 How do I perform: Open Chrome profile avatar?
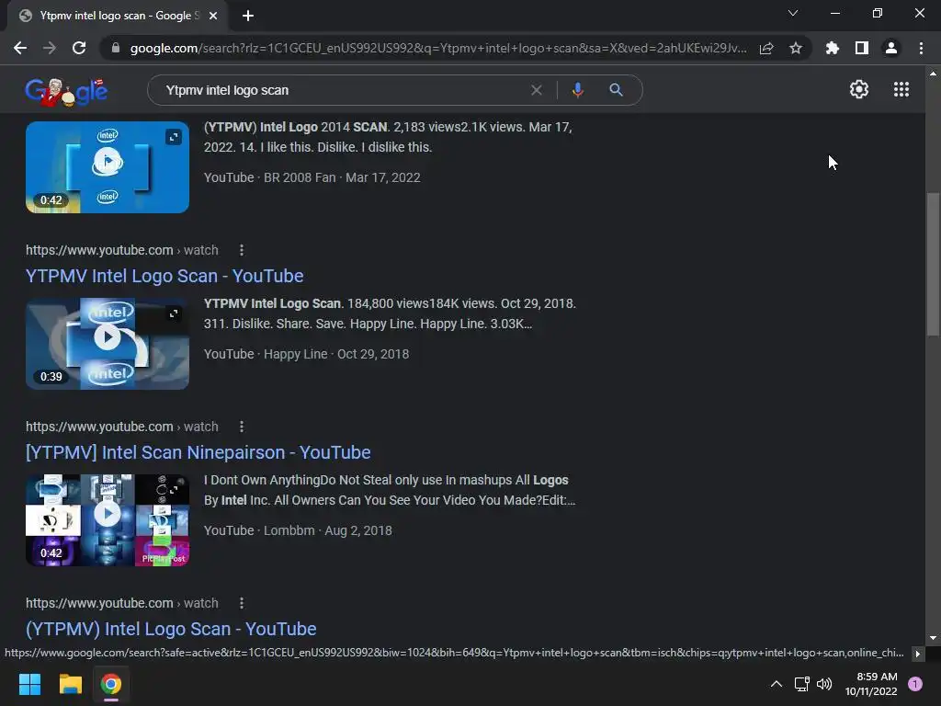(x=891, y=48)
